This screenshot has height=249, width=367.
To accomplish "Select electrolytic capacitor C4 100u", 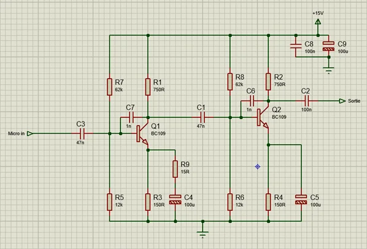I will (x=176, y=199).
